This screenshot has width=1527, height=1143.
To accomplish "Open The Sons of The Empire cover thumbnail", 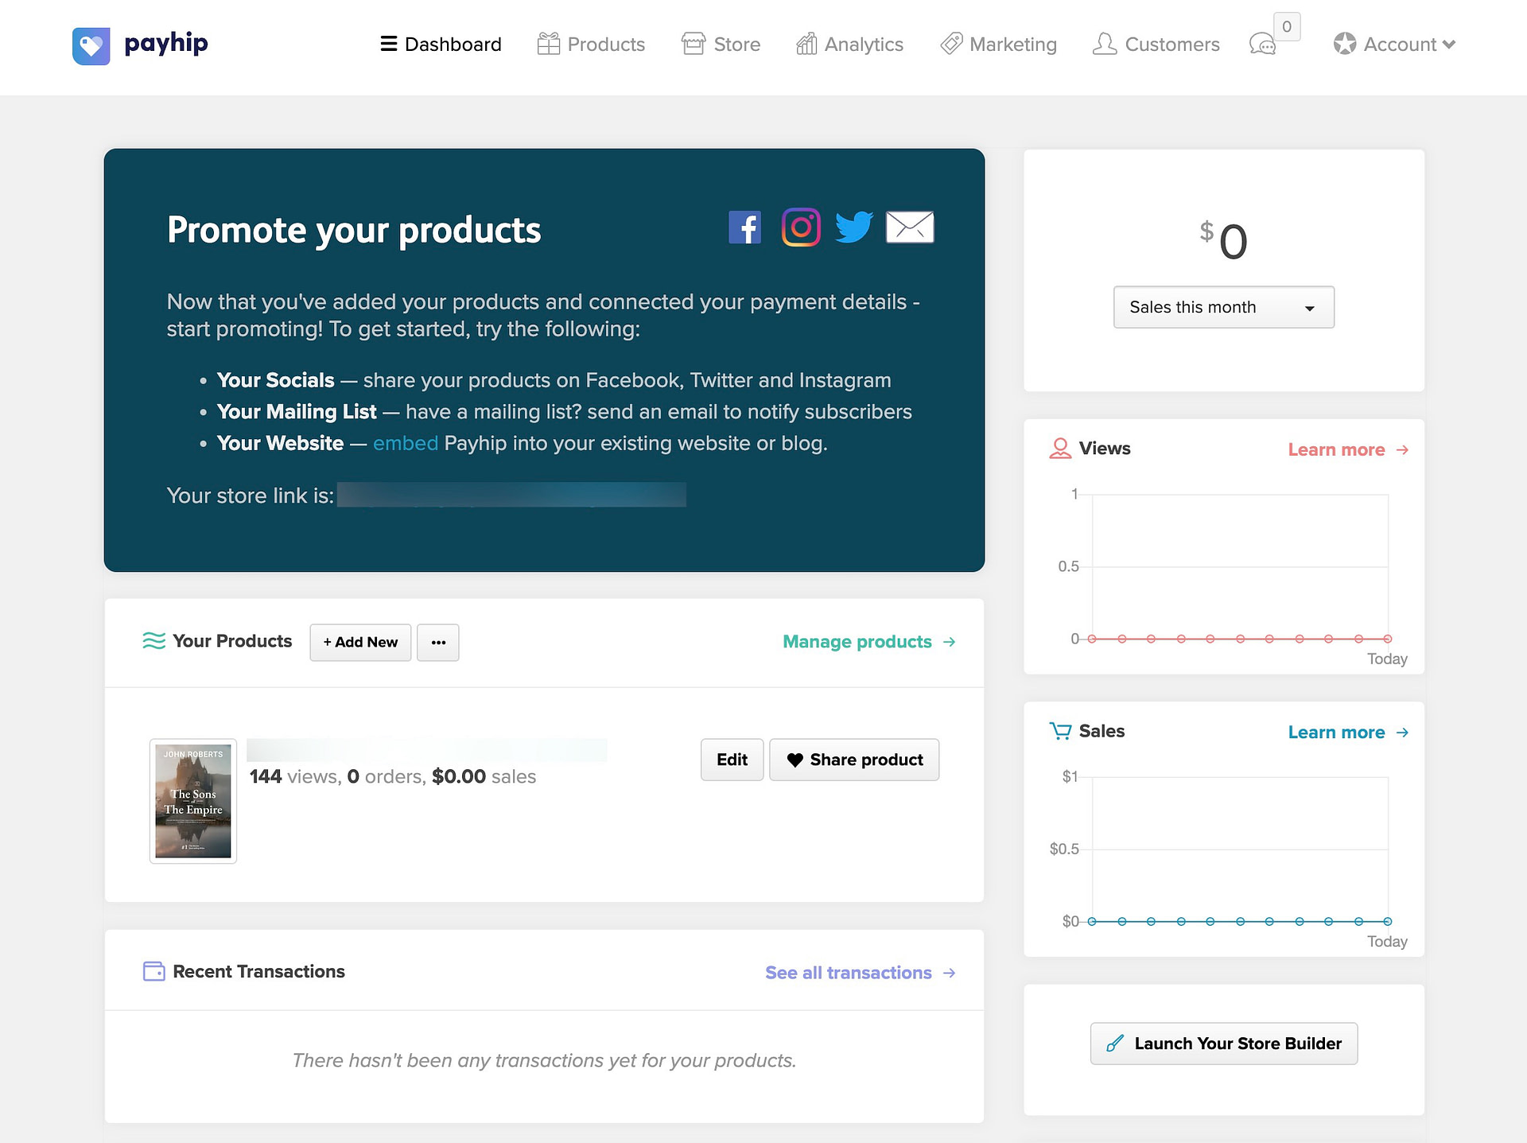I will click(x=193, y=801).
